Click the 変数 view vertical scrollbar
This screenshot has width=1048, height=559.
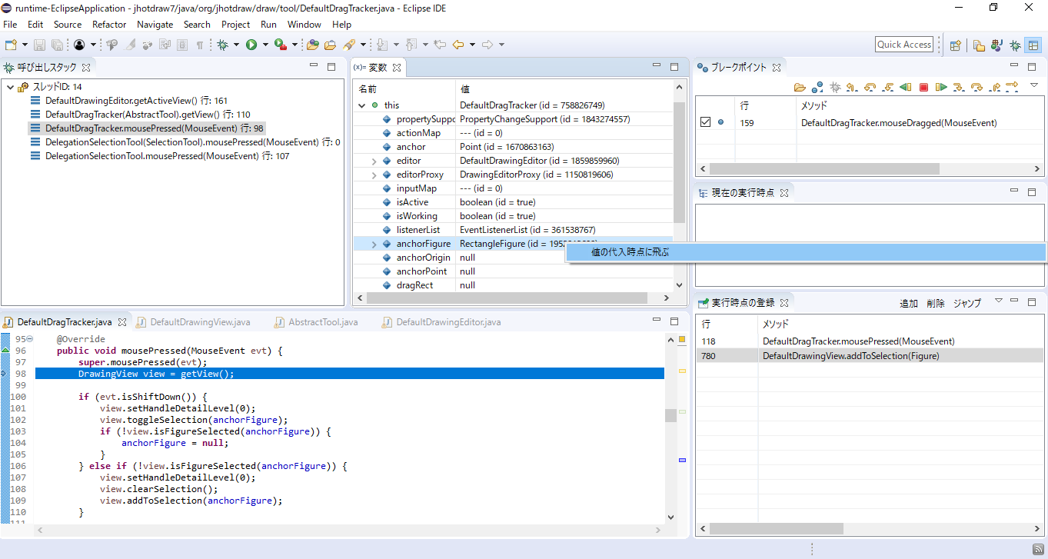pos(678,161)
